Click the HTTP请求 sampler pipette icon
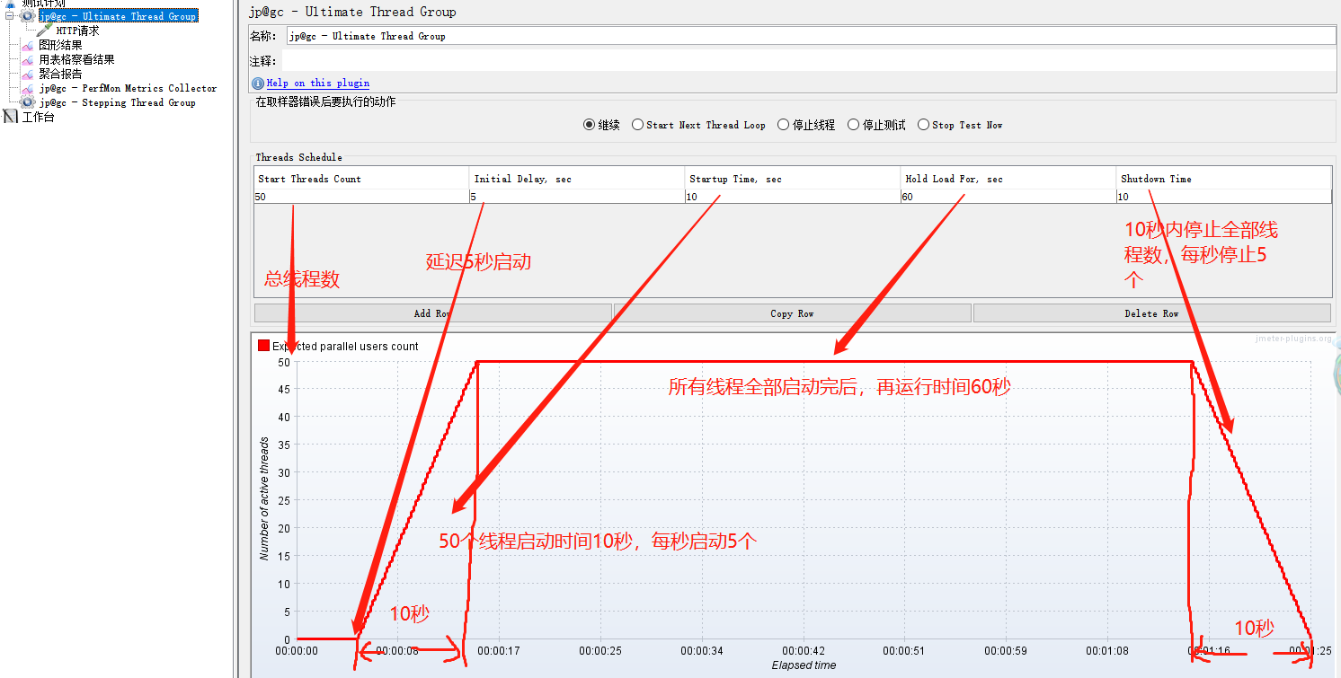The height and width of the screenshot is (678, 1341). point(44,31)
